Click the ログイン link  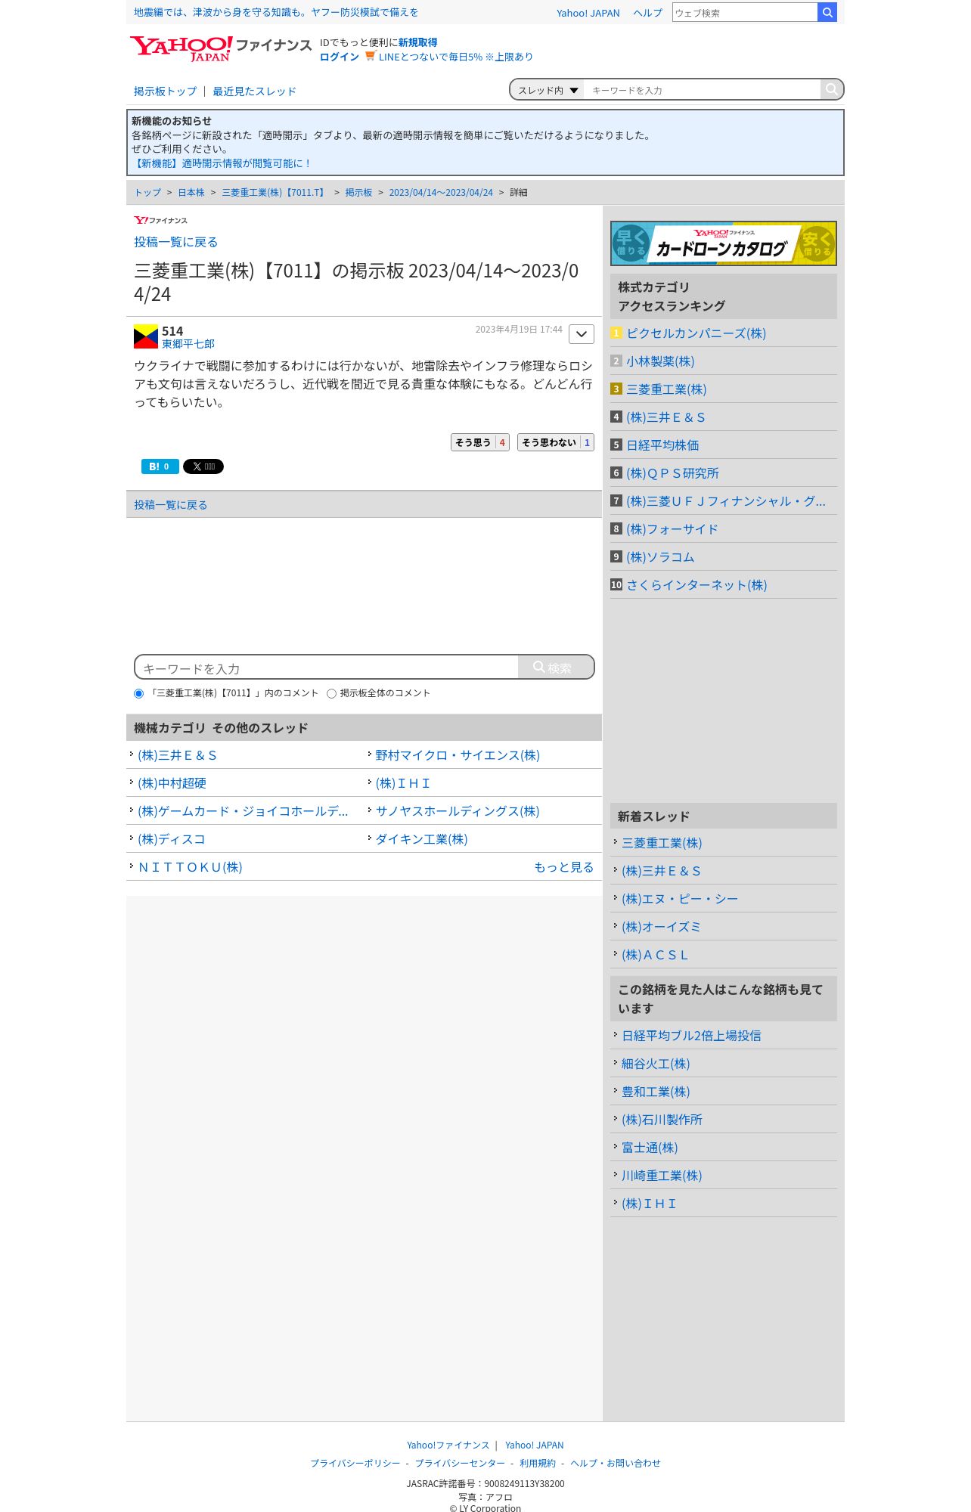click(x=339, y=57)
